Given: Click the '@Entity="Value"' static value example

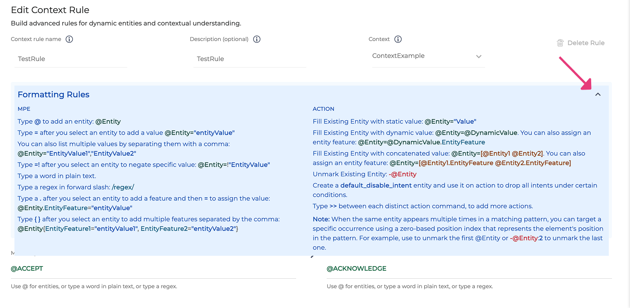Looking at the screenshot, I should (x=450, y=122).
